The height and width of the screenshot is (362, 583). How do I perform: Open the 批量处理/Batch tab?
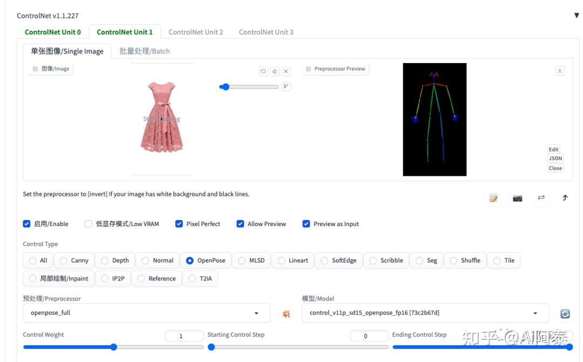144,51
